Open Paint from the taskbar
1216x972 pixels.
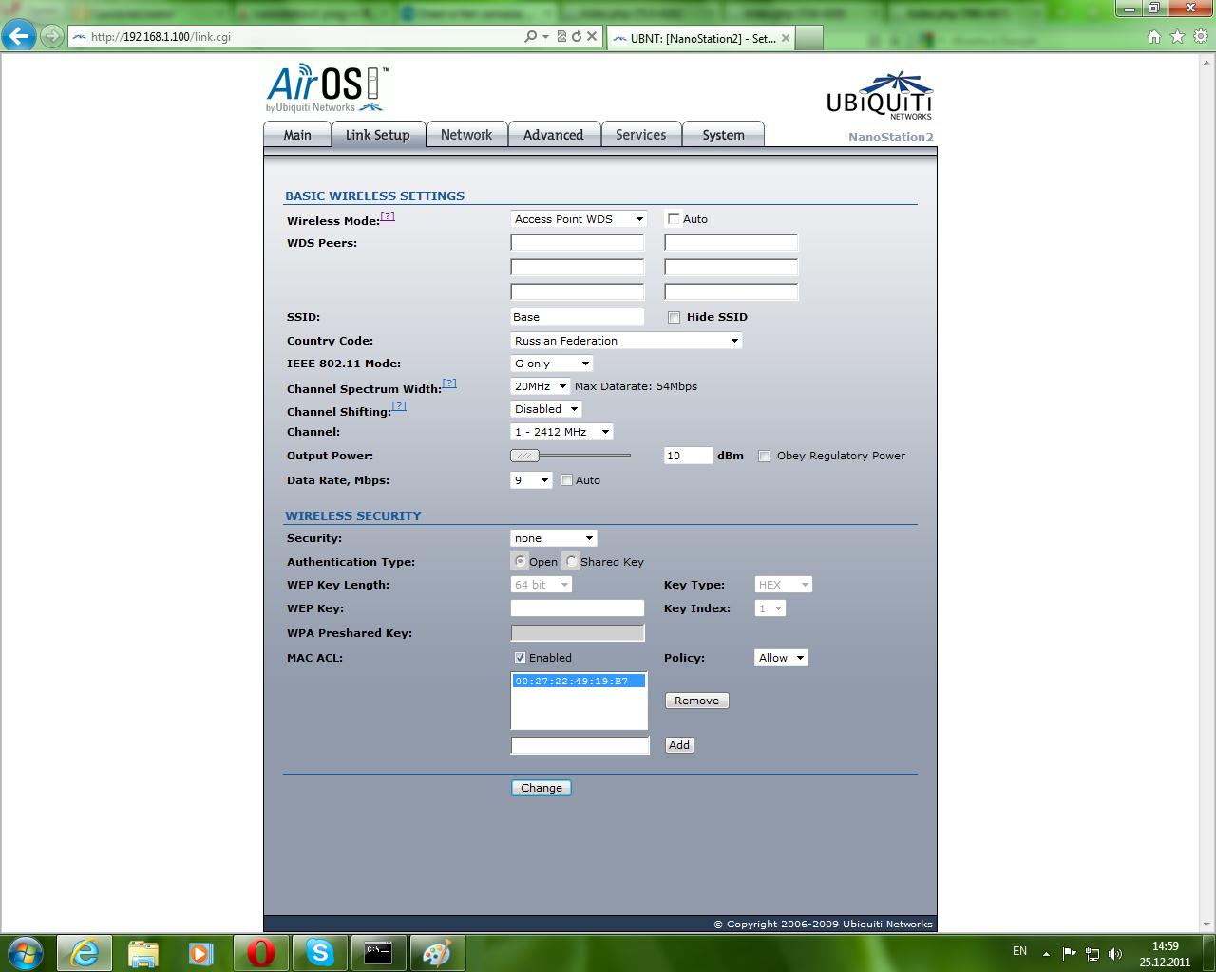pos(438,952)
